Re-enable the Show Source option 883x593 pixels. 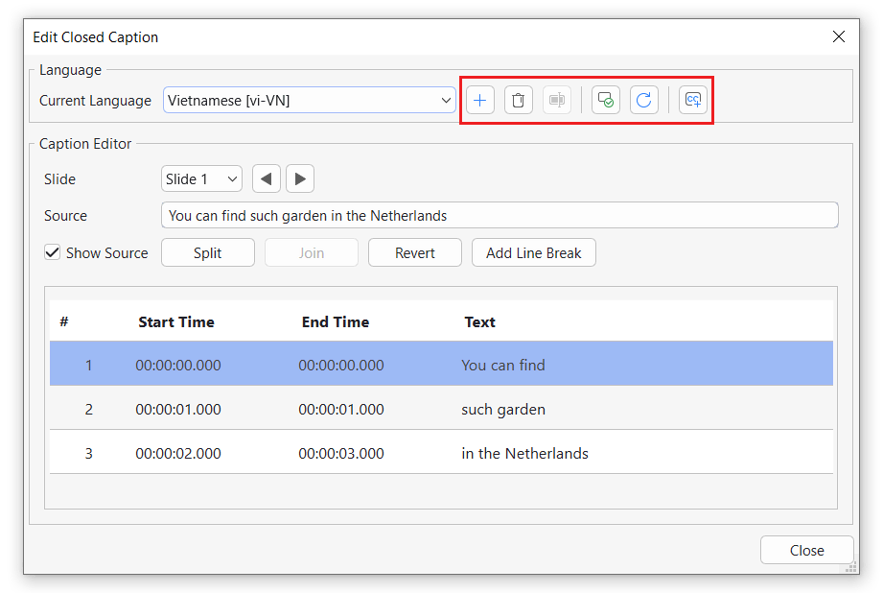click(x=52, y=252)
